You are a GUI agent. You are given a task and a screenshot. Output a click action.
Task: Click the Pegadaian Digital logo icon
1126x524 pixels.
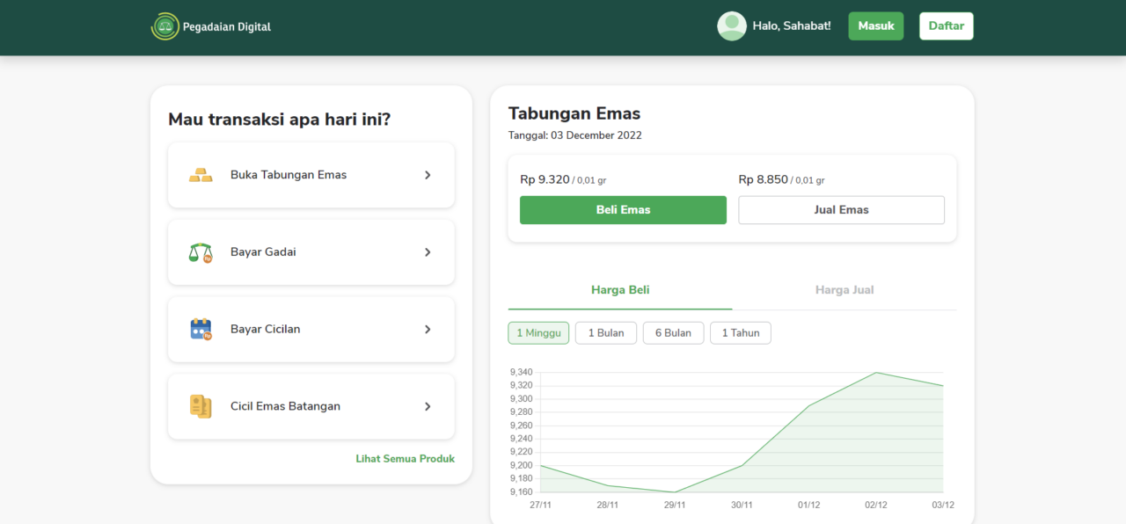165,26
